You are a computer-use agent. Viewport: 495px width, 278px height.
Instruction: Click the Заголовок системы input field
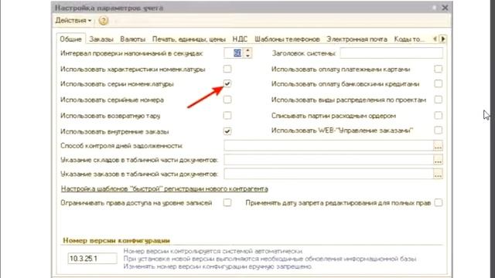[391, 53]
